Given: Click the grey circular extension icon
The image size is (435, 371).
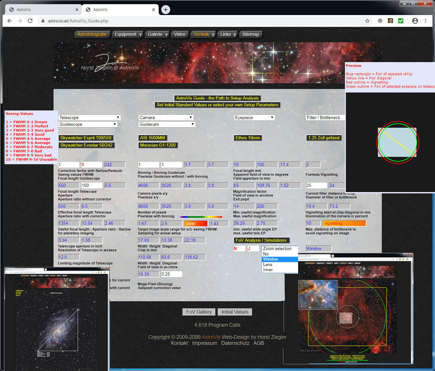Looking at the screenshot, I should coord(380,21).
